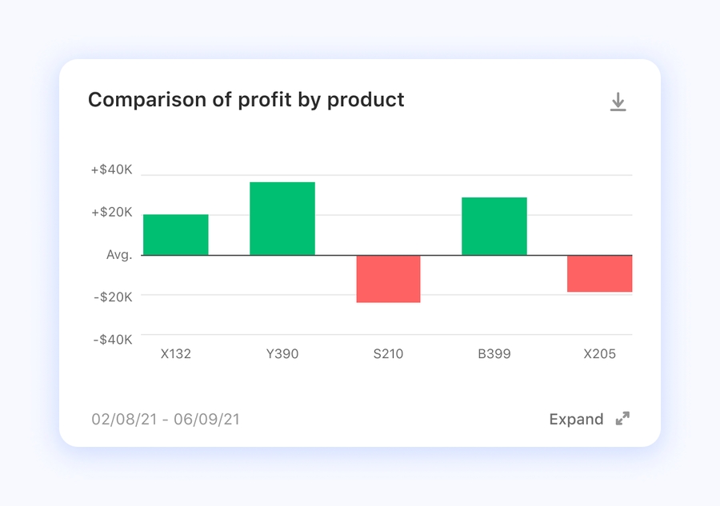Select the red X205 loss bar

(600, 273)
